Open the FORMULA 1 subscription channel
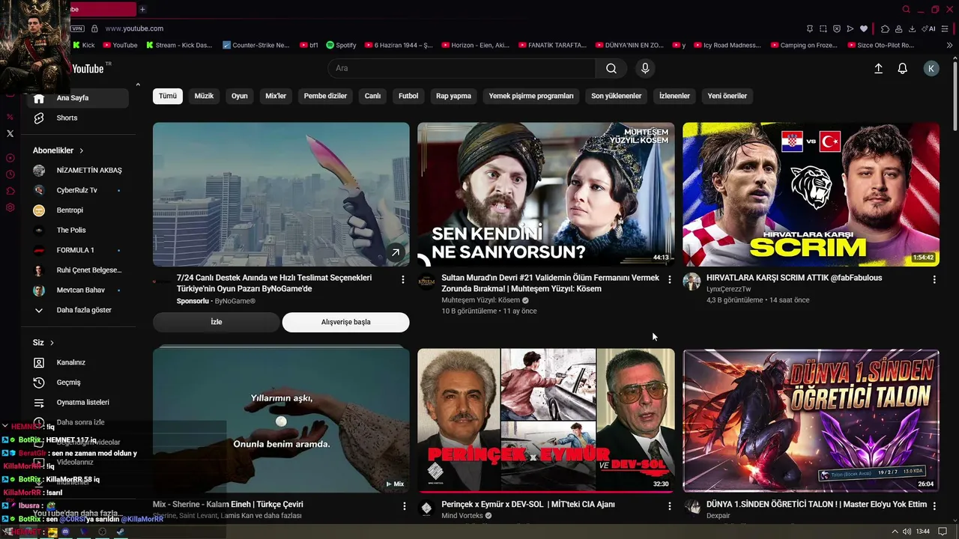959x539 pixels. click(78, 250)
